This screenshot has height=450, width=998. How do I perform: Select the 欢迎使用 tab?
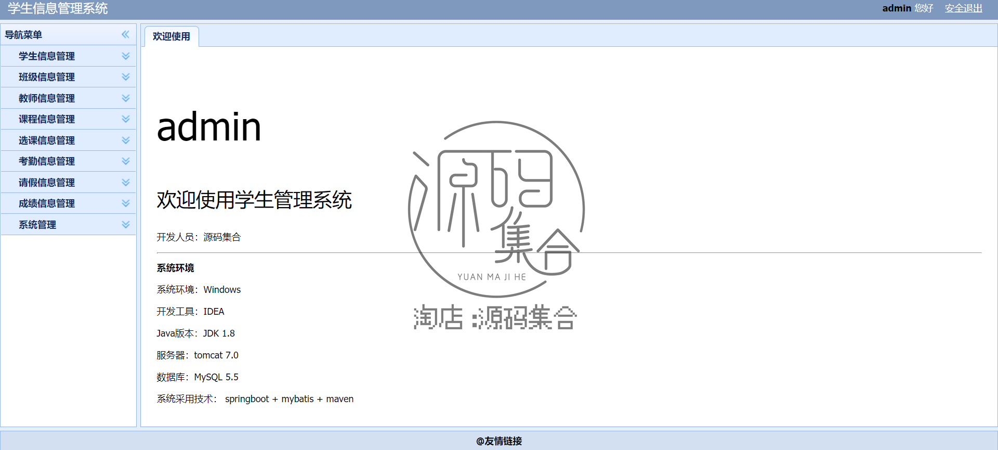pos(172,36)
